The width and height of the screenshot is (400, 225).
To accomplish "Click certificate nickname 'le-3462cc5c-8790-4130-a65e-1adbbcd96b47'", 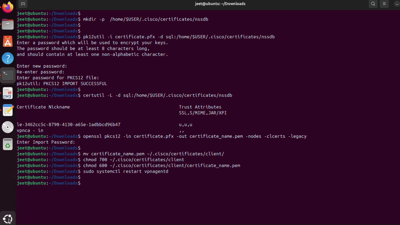I will [x=68, y=125].
